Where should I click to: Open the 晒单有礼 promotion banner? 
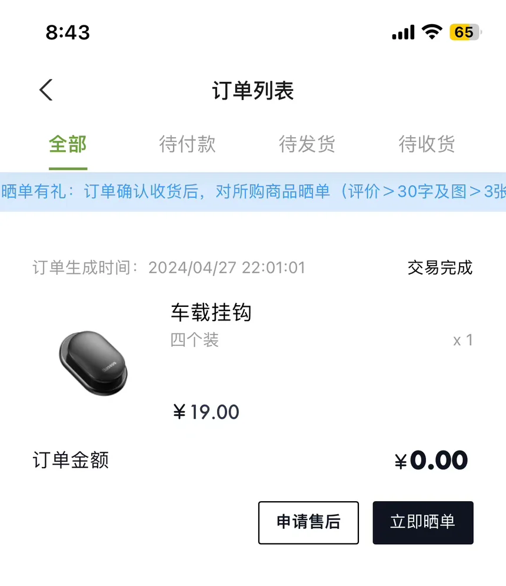[253, 192]
